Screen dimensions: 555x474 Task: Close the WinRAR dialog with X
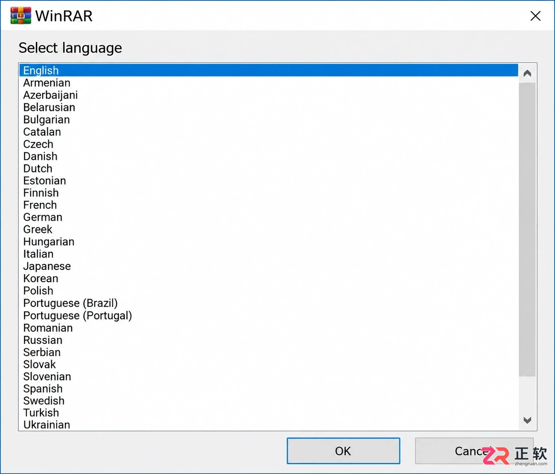[x=535, y=16]
